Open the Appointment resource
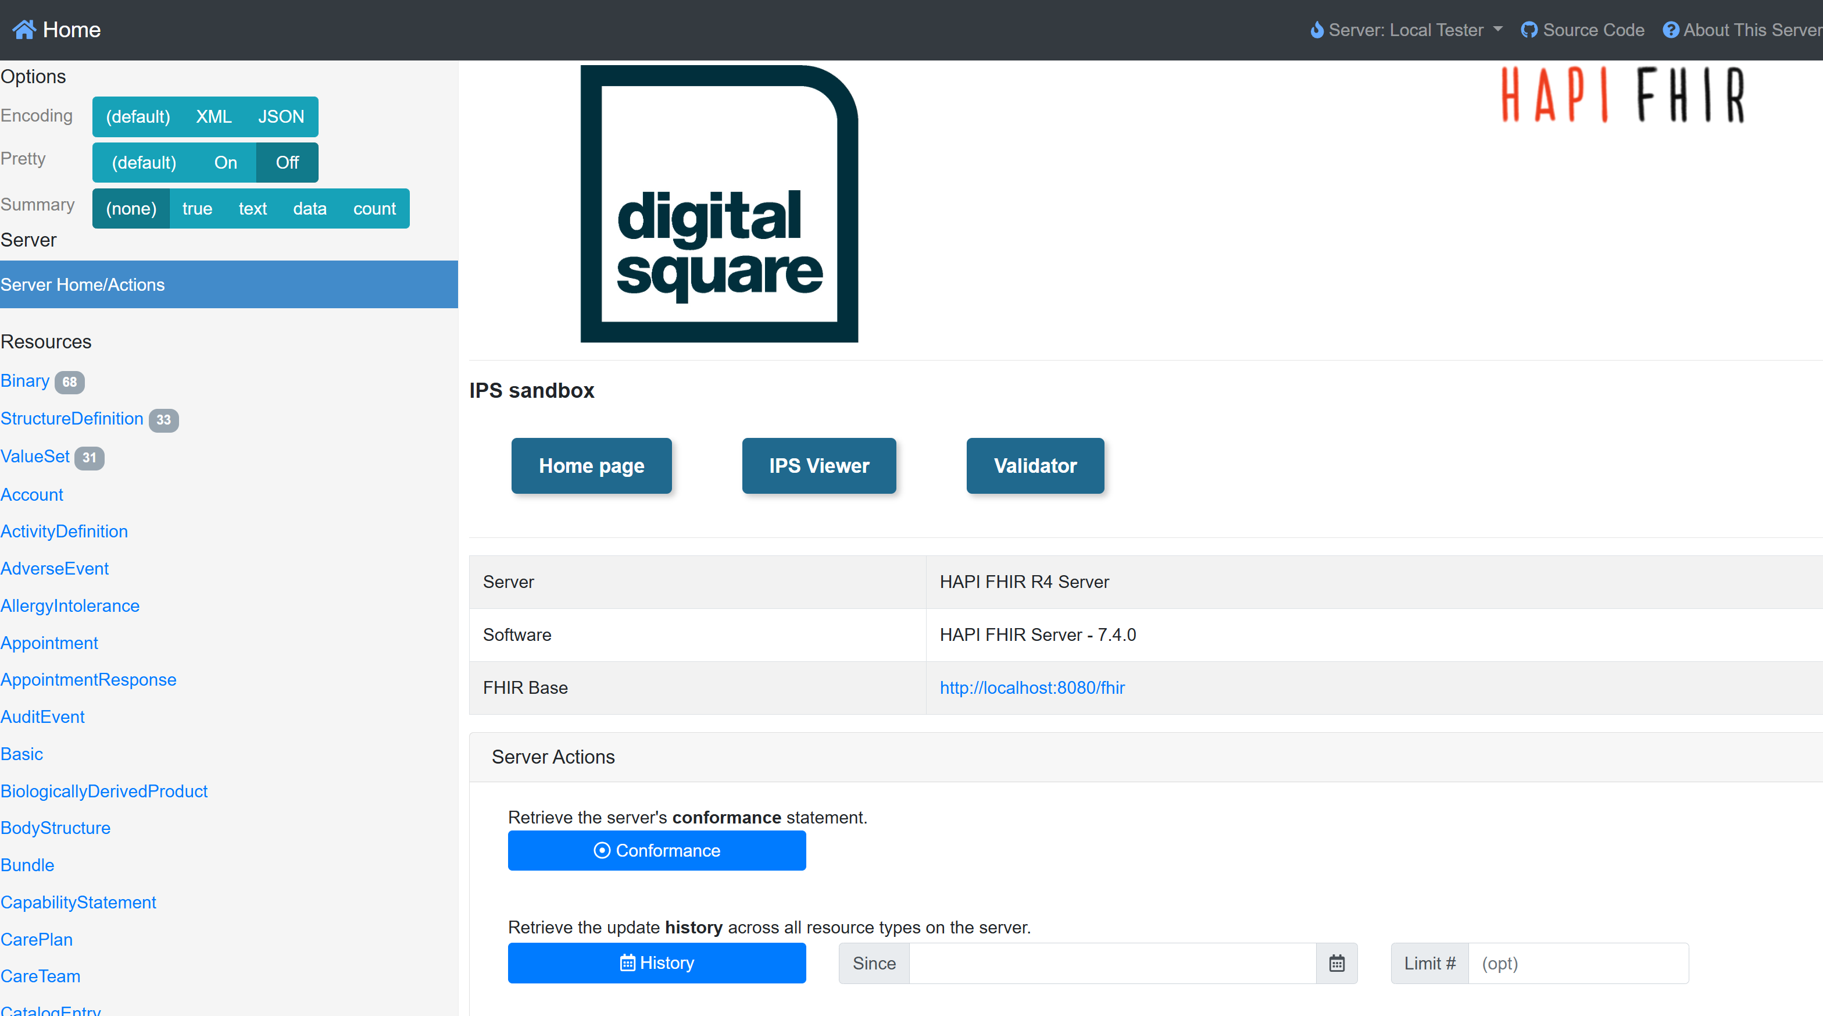The image size is (1823, 1016). (49, 643)
